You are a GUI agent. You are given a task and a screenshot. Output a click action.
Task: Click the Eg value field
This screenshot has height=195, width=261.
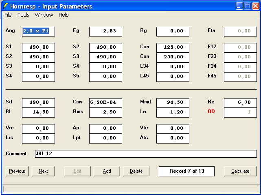click(105, 31)
